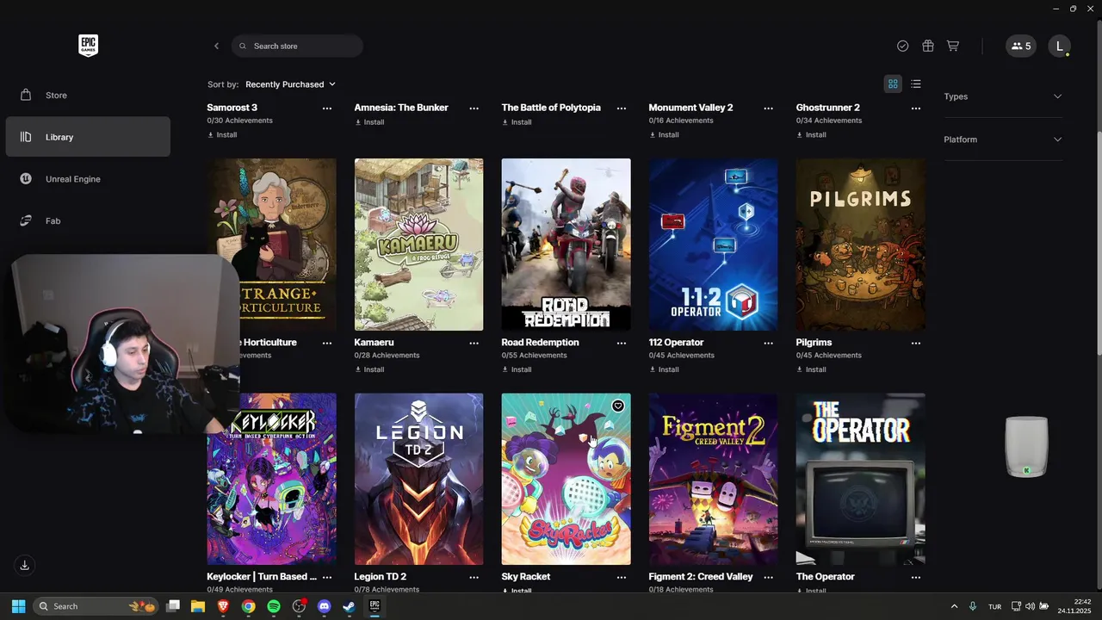Open options menu for The Operator
The image size is (1102, 620).
click(916, 577)
